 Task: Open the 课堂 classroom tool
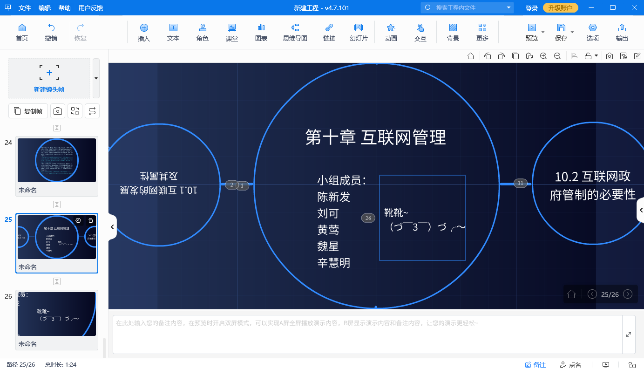232,32
